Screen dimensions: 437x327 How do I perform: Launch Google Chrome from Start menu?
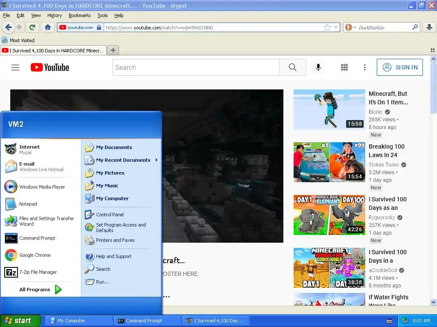41,255
